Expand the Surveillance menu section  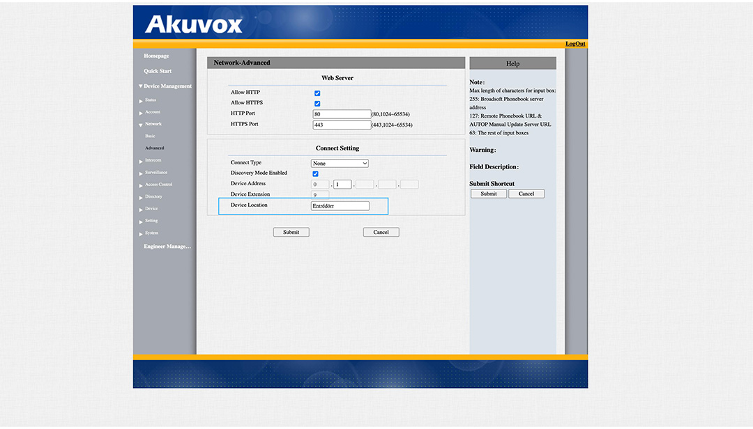pos(142,173)
